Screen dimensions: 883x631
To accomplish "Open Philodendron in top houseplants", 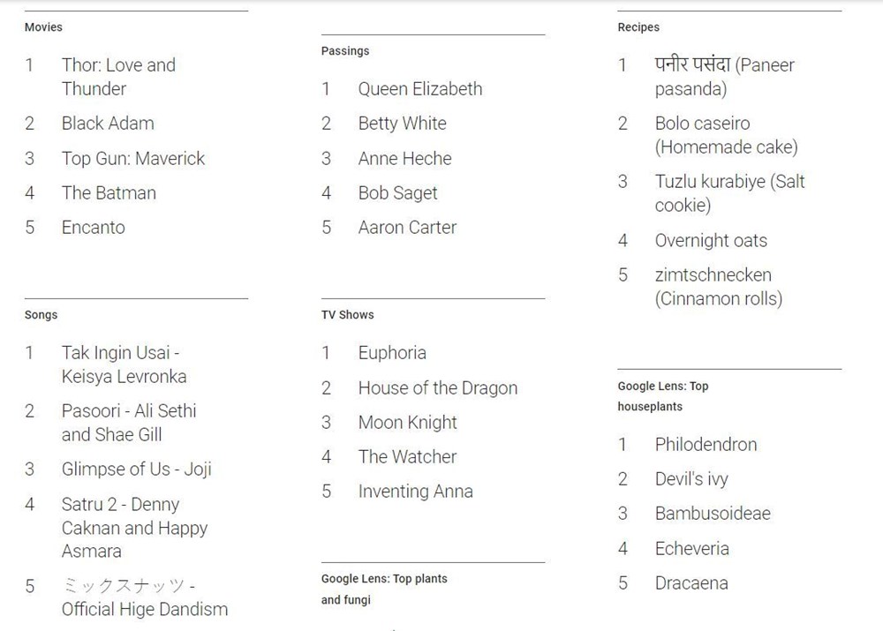I will click(x=706, y=445).
